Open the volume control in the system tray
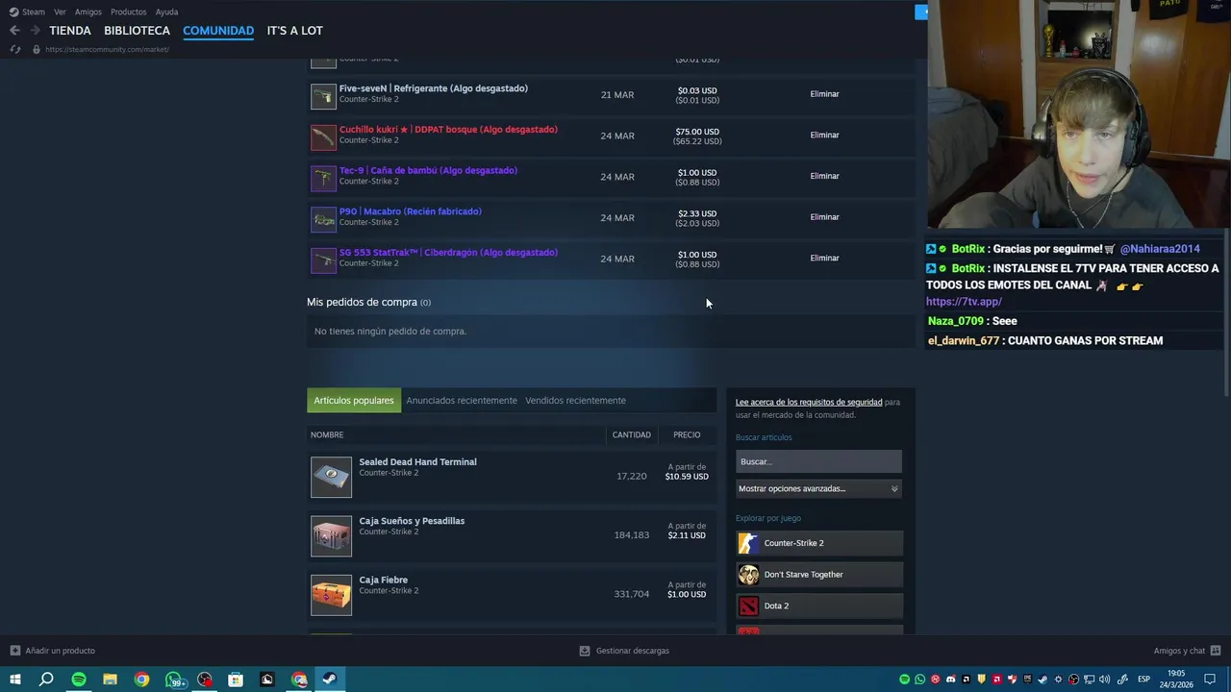This screenshot has width=1231, height=692. click(1104, 680)
